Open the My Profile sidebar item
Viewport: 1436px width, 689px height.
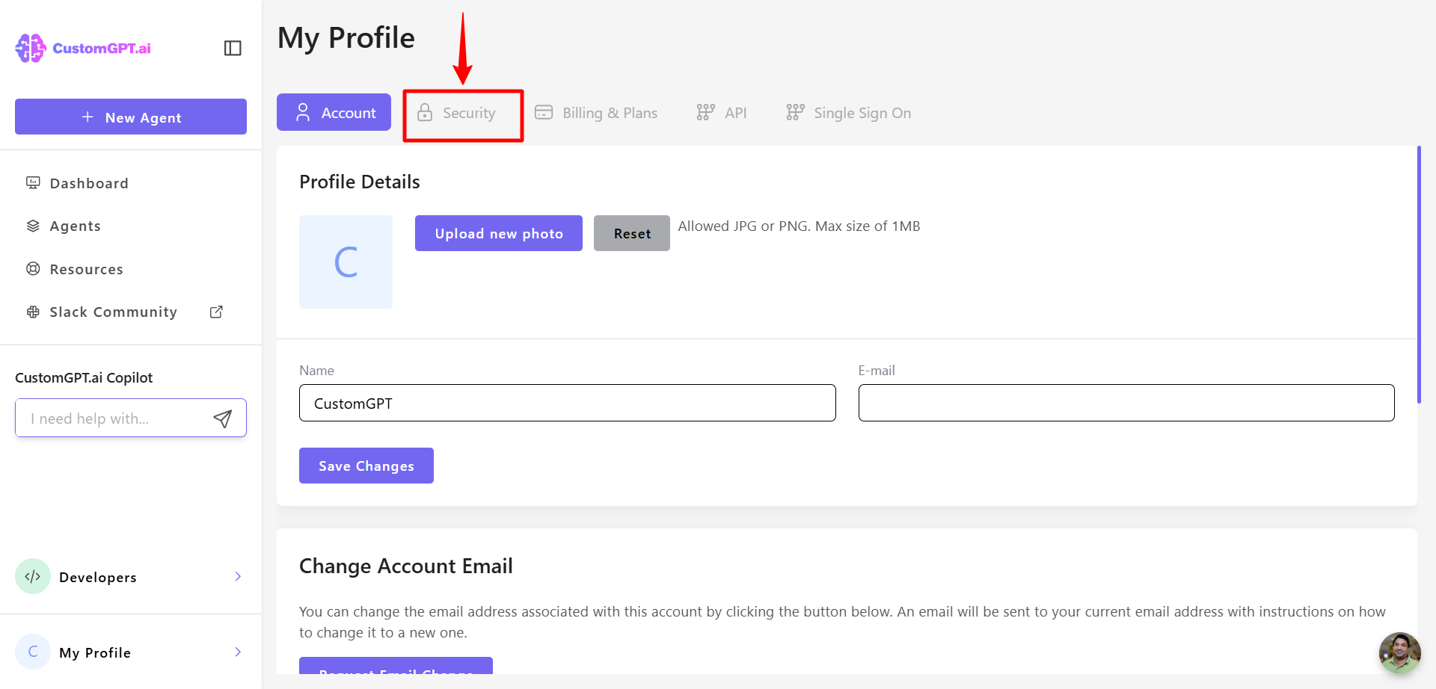[x=131, y=652]
